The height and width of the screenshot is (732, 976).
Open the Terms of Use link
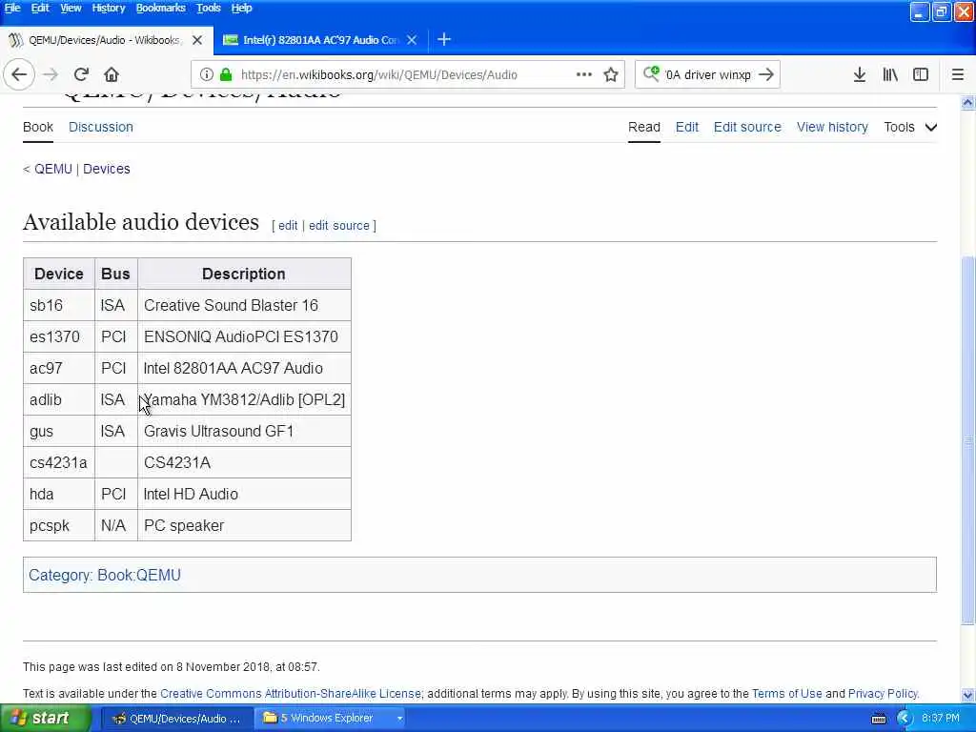coord(786,694)
